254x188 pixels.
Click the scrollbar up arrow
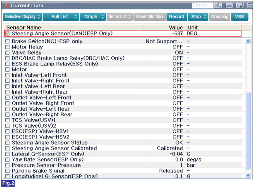click(248, 41)
